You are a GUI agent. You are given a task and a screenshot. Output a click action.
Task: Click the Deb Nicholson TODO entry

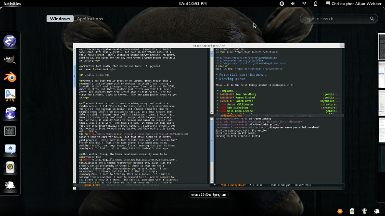[237, 108]
